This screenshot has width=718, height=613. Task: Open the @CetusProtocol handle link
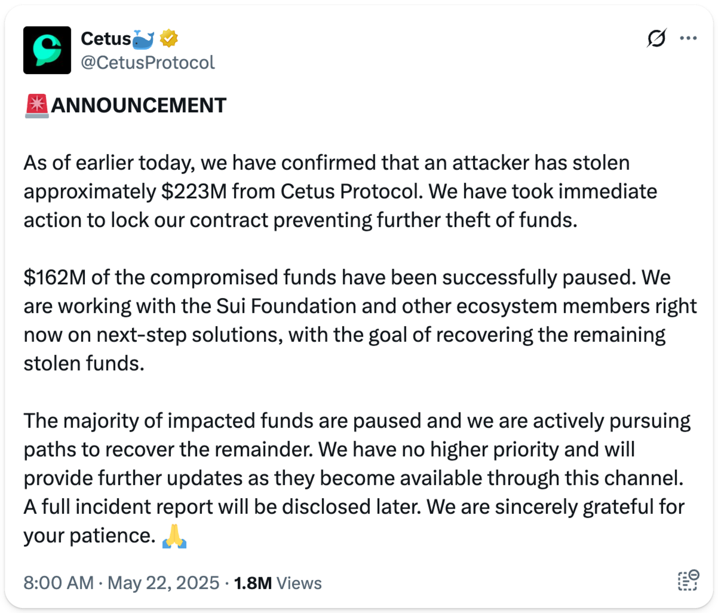pos(148,63)
